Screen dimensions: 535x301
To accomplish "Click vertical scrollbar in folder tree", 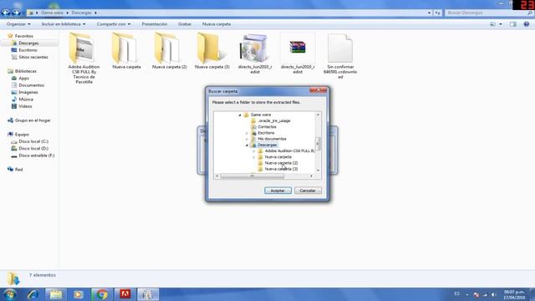I will [x=318, y=143].
